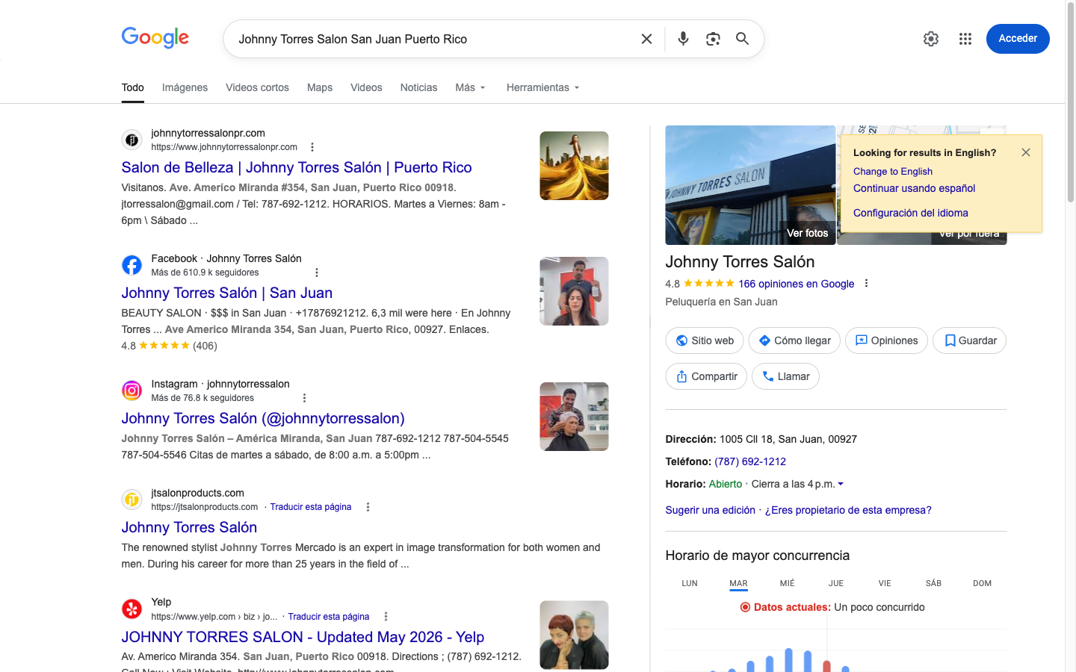Select the Todo results tab
The height and width of the screenshot is (672, 1076).
coord(133,87)
